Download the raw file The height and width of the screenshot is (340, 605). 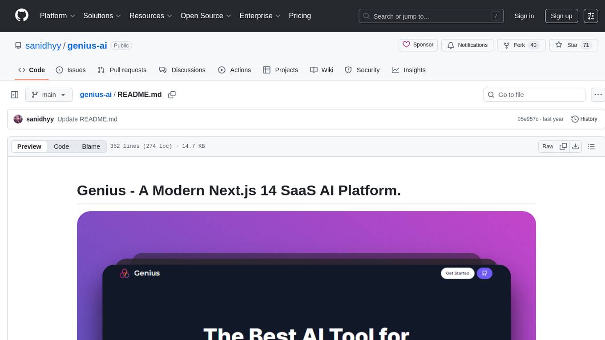(576, 146)
